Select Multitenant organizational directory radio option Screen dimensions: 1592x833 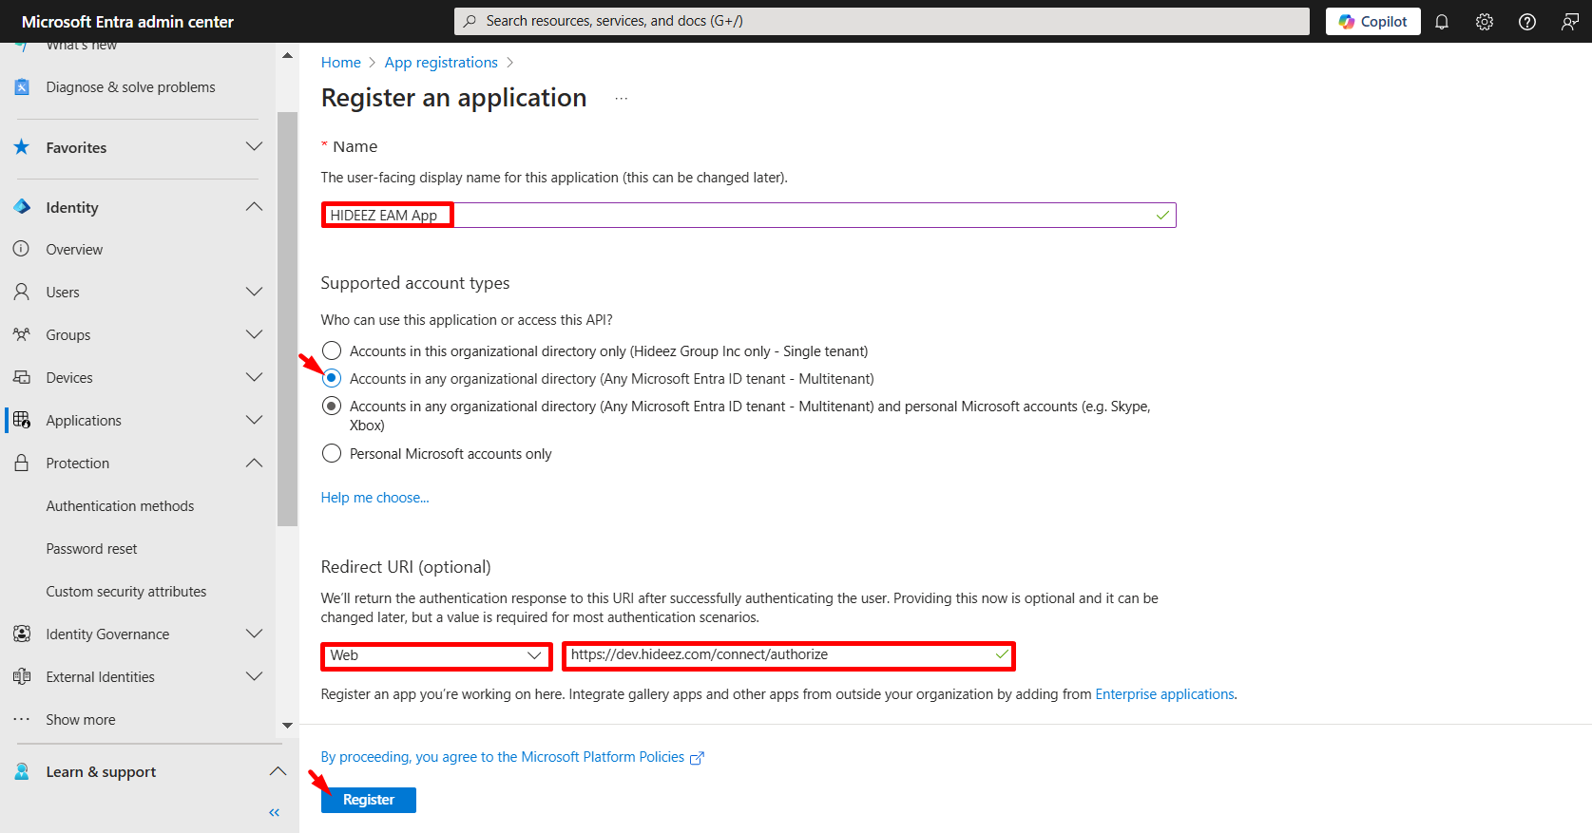(x=332, y=379)
